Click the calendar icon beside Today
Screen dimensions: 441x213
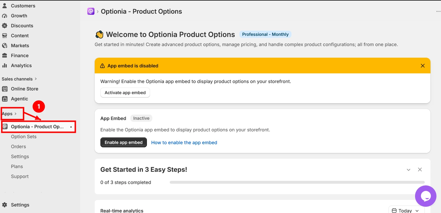point(394,211)
